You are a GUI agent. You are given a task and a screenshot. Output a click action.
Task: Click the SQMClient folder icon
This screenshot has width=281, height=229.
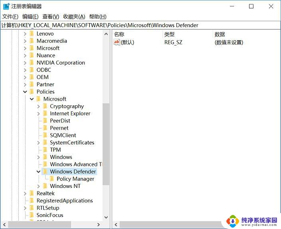pyautogui.click(x=45, y=135)
